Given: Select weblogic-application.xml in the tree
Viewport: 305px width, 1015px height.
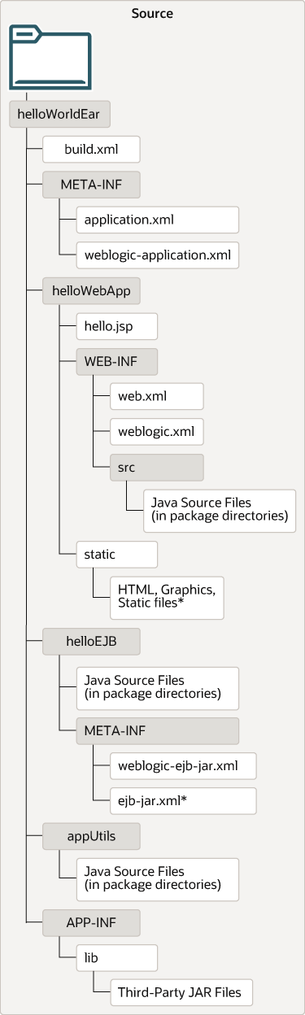Looking at the screenshot, I should click(157, 255).
